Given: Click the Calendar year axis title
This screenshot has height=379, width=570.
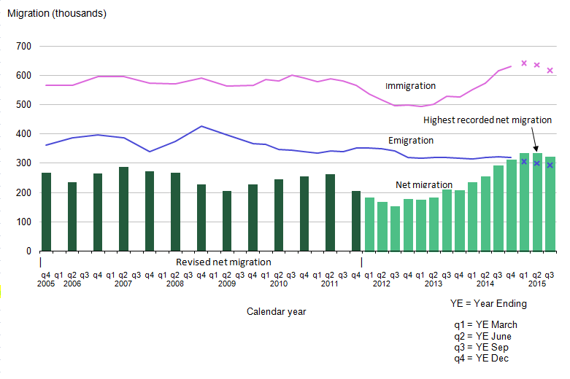Looking at the screenshot, I should tap(276, 311).
